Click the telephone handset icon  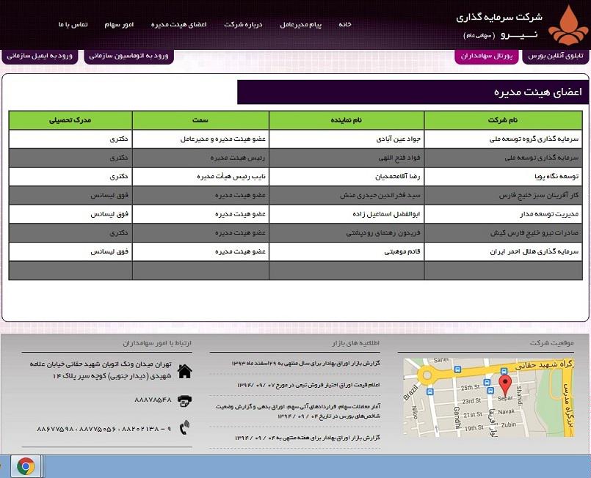pos(185,427)
